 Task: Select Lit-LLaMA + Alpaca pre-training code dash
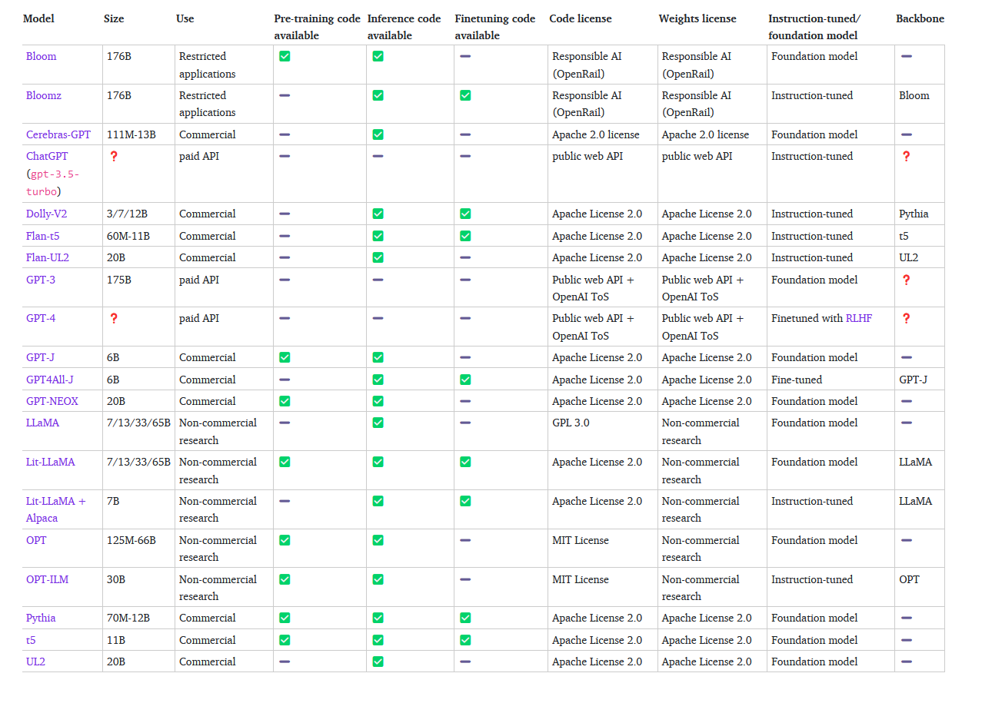(x=285, y=501)
